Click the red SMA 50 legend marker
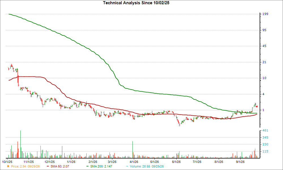This screenshot has height=170, width=283. pos(48,166)
